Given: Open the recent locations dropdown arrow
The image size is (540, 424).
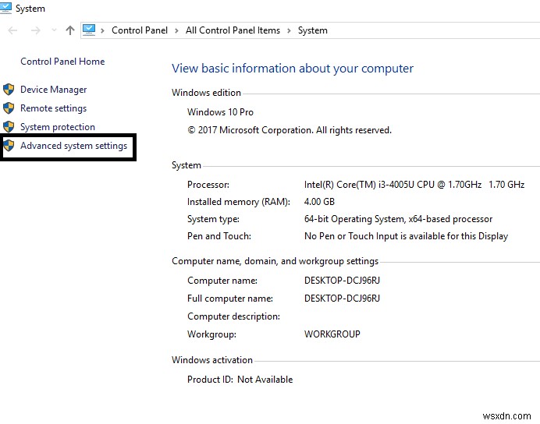Looking at the screenshot, I should (53, 30).
